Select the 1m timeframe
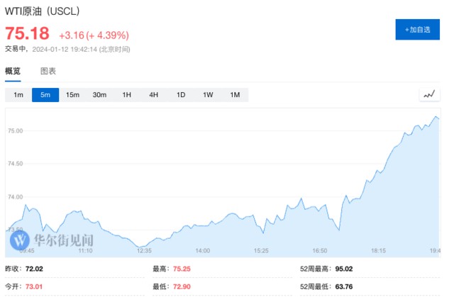Image resolution: width=454 pixels, height=297 pixels. [x=18, y=95]
